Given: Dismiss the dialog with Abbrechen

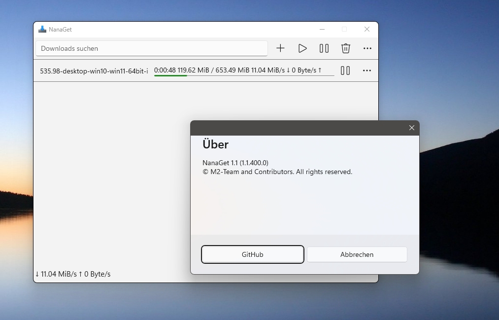Looking at the screenshot, I should coord(357,254).
